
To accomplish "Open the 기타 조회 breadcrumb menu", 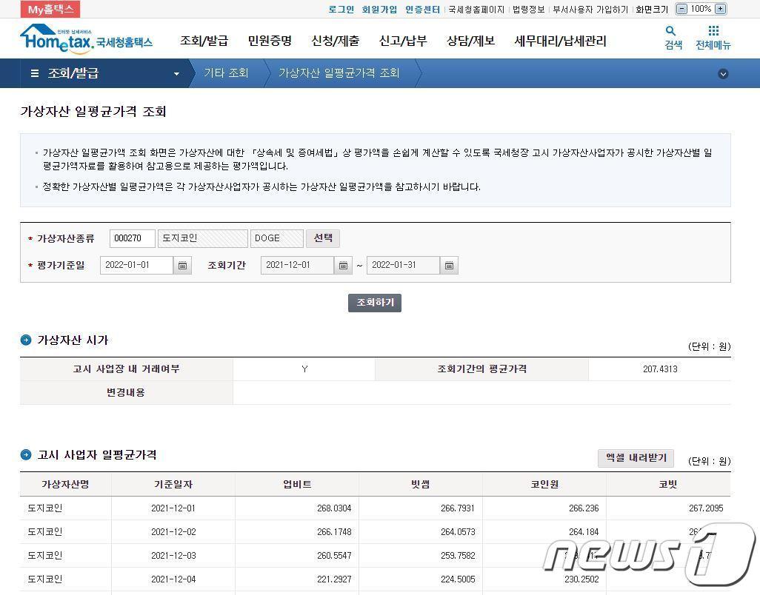I will [226, 73].
